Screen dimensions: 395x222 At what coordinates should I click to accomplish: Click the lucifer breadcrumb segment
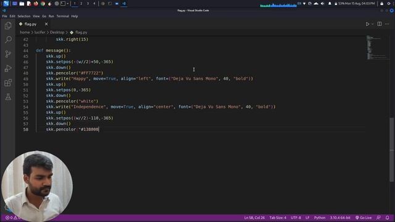point(39,32)
